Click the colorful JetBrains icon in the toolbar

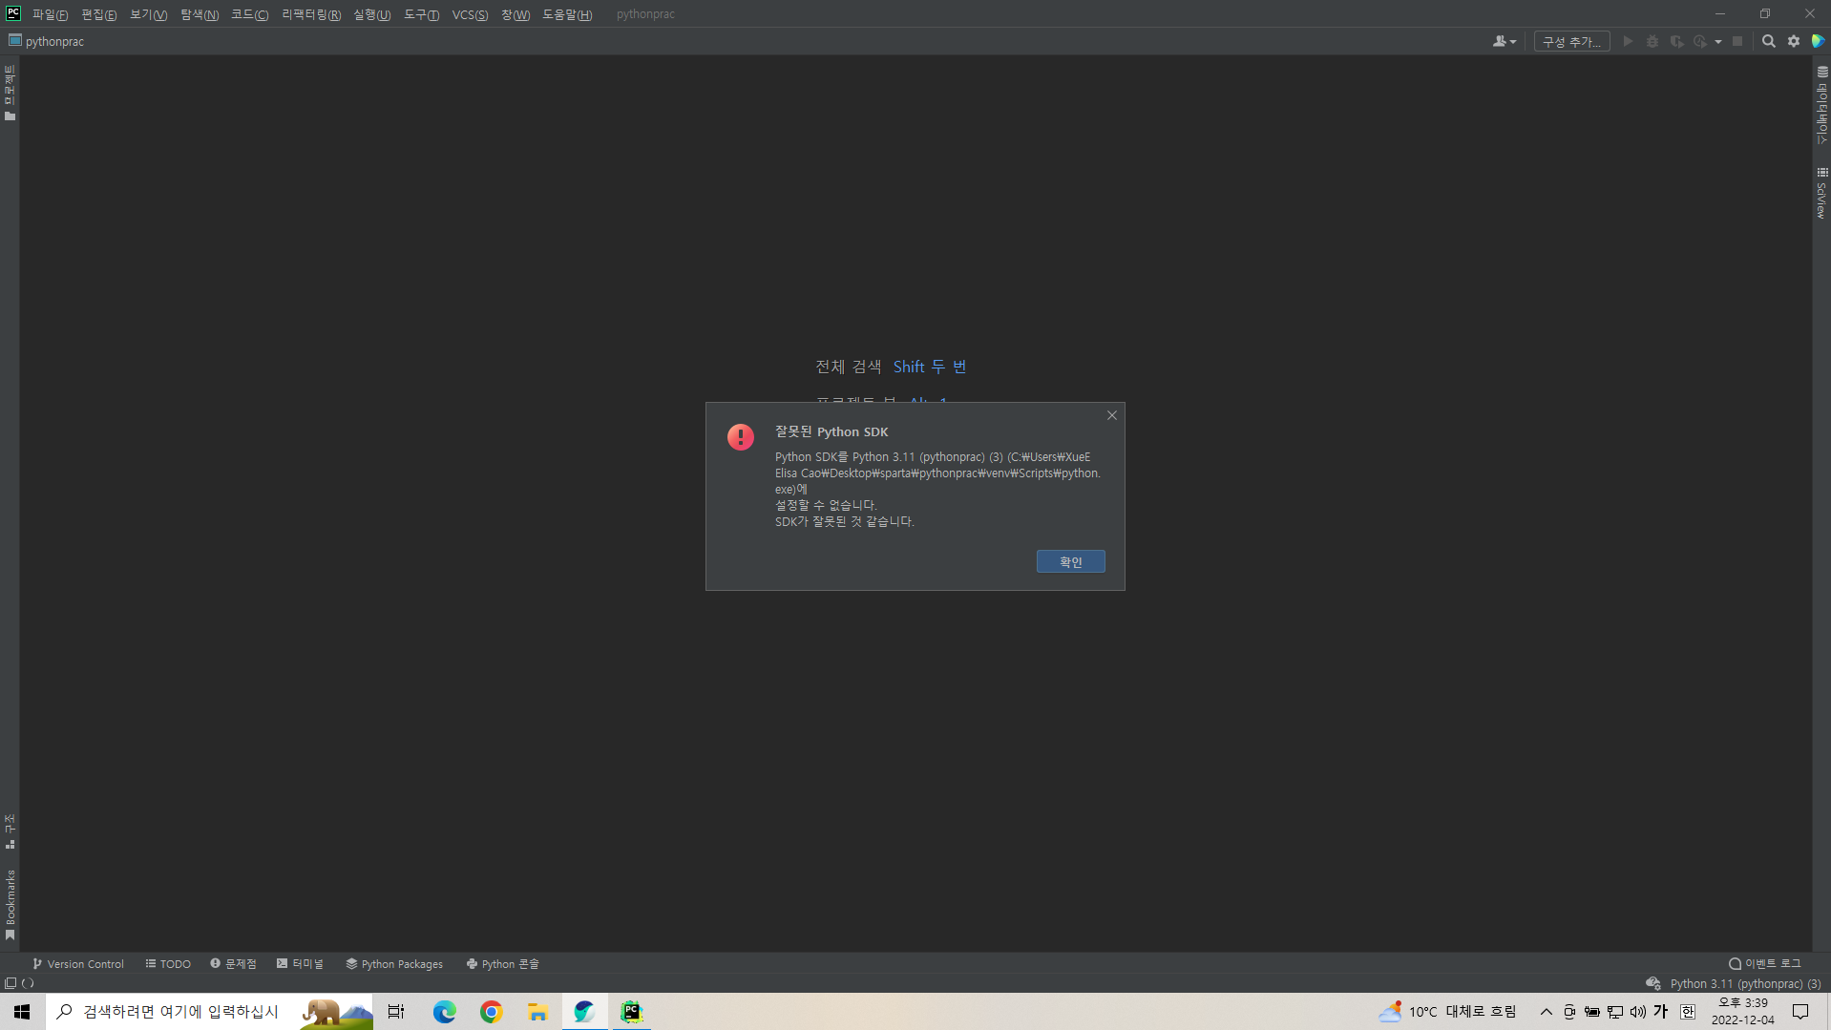[1819, 41]
